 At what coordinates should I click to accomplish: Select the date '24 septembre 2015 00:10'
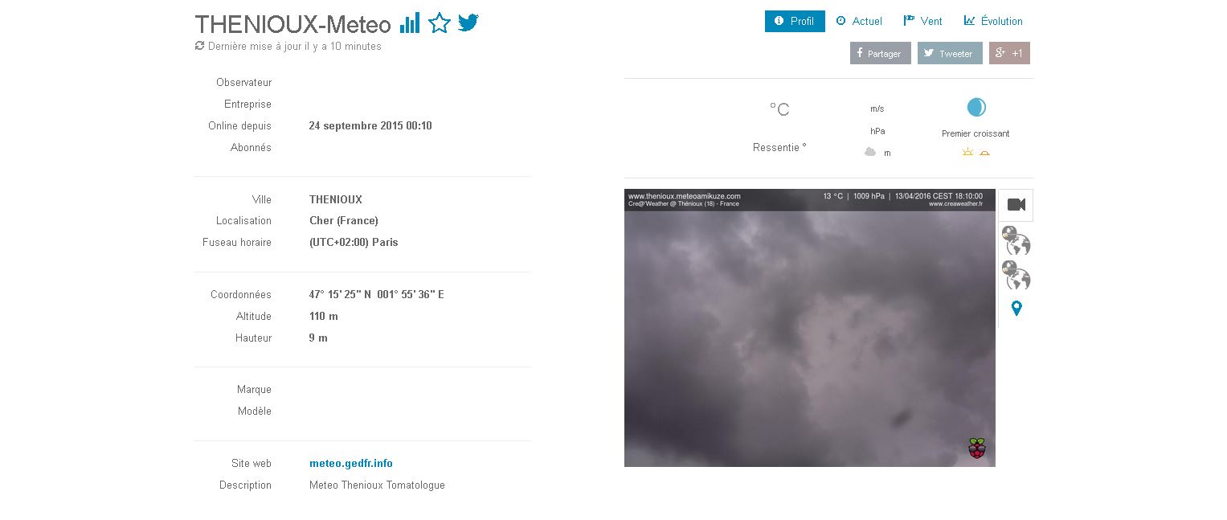(x=370, y=125)
